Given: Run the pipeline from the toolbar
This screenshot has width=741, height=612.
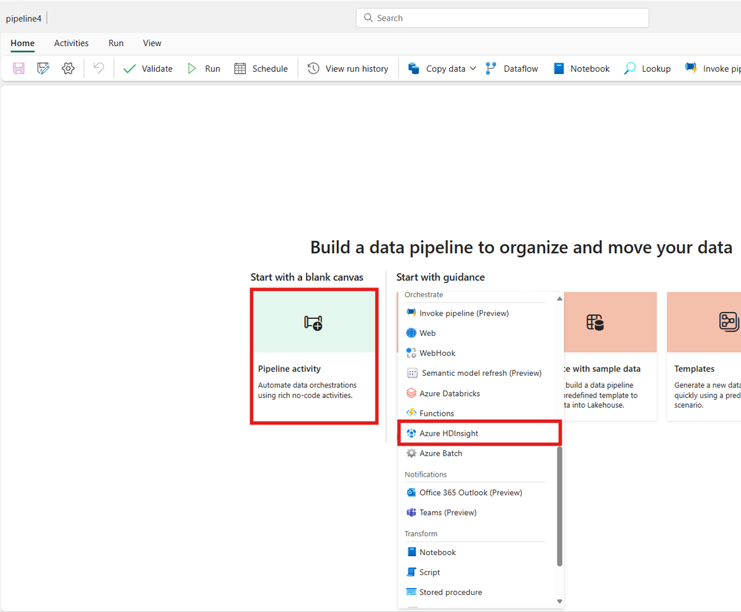Looking at the screenshot, I should click(x=204, y=68).
